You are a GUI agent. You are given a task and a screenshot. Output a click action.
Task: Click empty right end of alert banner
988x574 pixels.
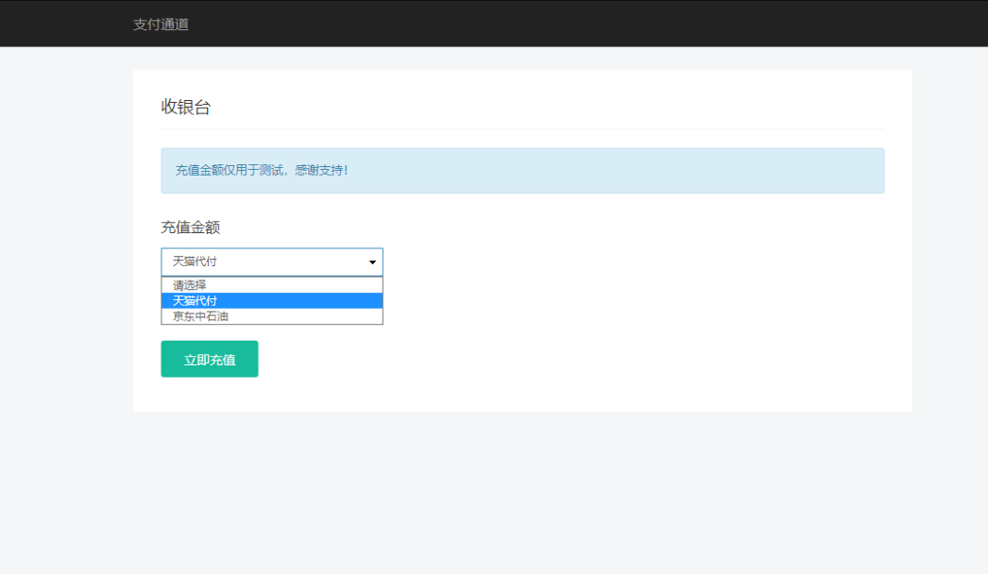(803, 171)
